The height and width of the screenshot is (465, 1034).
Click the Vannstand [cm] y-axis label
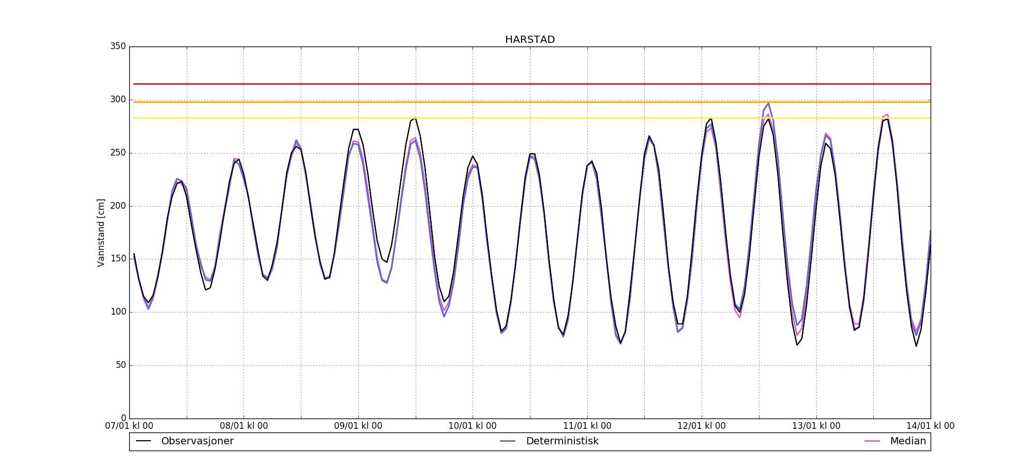(101, 233)
